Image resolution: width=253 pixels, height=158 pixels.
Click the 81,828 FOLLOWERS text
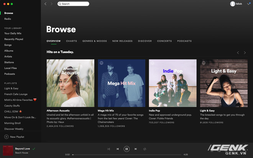(x=212, y=122)
